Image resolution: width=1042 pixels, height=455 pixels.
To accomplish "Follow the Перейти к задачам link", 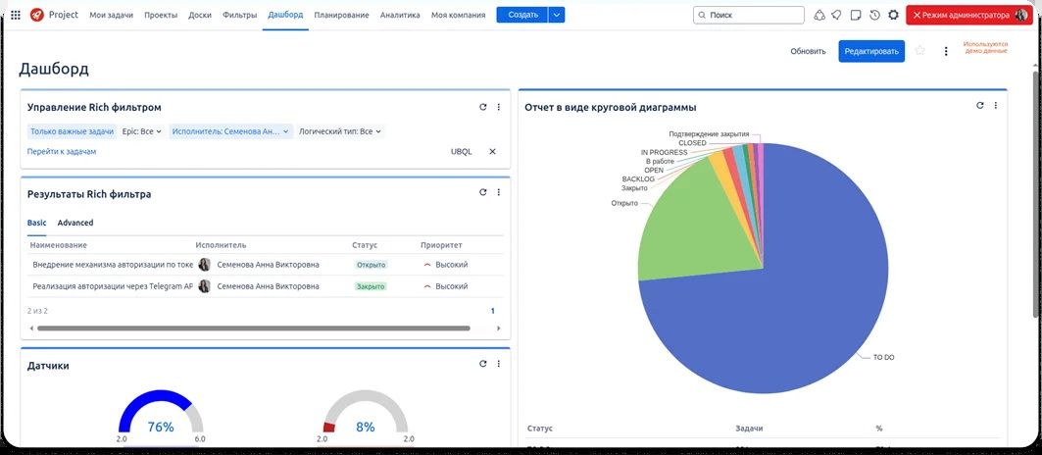I will tap(62, 152).
